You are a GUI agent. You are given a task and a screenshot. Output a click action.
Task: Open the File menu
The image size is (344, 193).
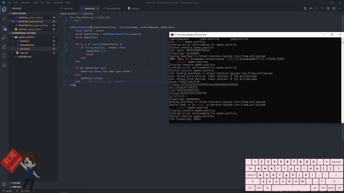coord(9,3)
